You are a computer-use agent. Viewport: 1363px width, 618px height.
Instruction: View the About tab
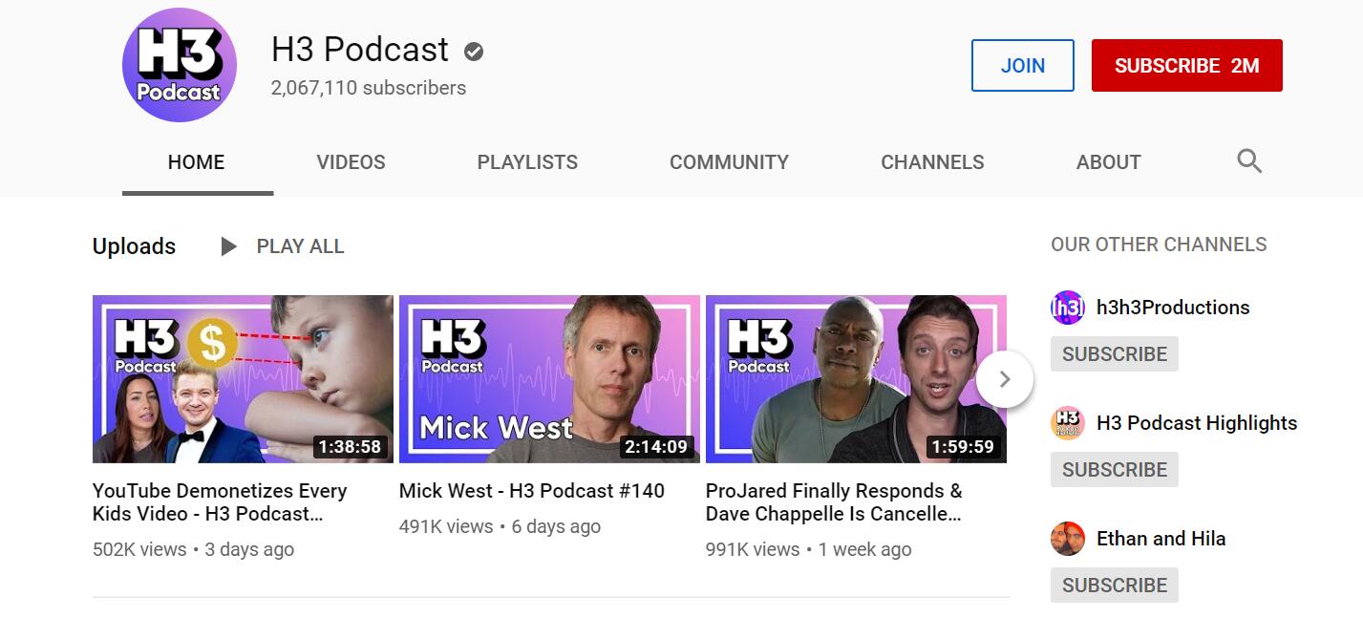[1108, 162]
